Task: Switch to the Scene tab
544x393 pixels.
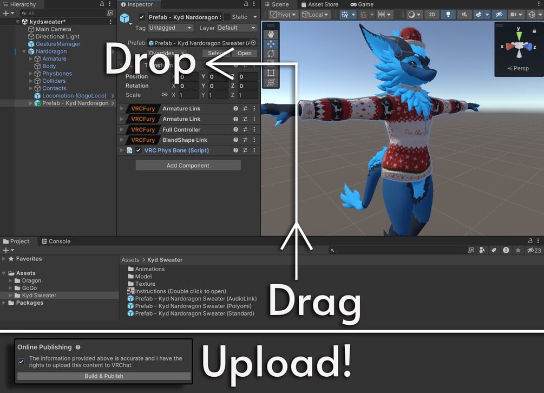Action: [277, 4]
